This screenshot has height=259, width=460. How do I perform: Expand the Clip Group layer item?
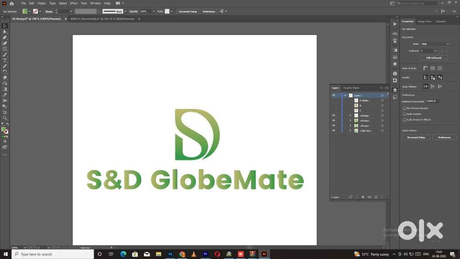pyautogui.click(x=350, y=131)
